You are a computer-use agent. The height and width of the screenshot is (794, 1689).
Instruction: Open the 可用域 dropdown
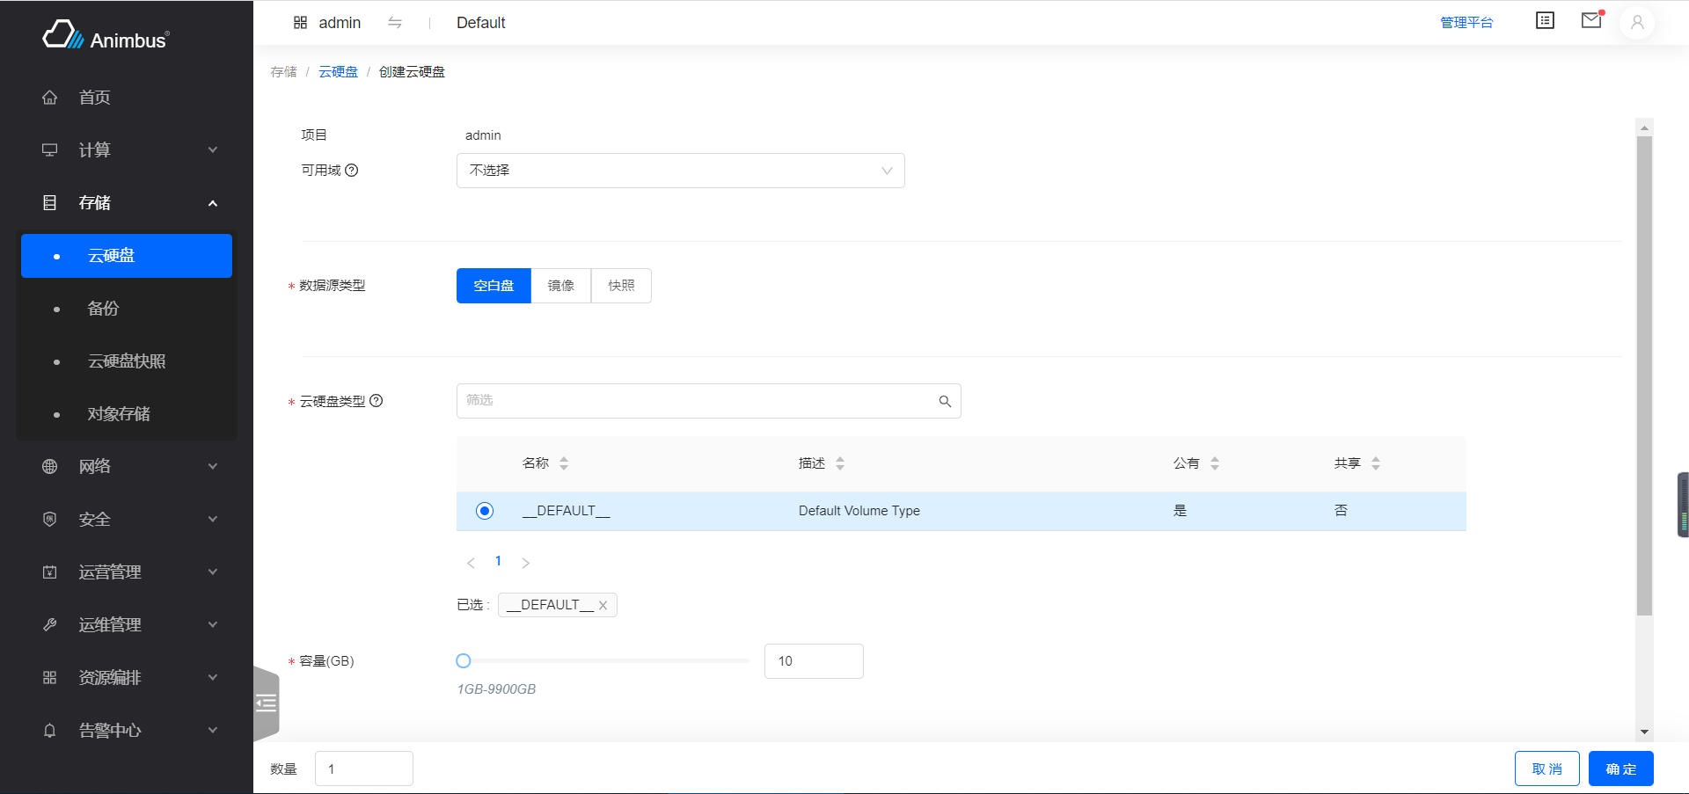pyautogui.click(x=680, y=171)
